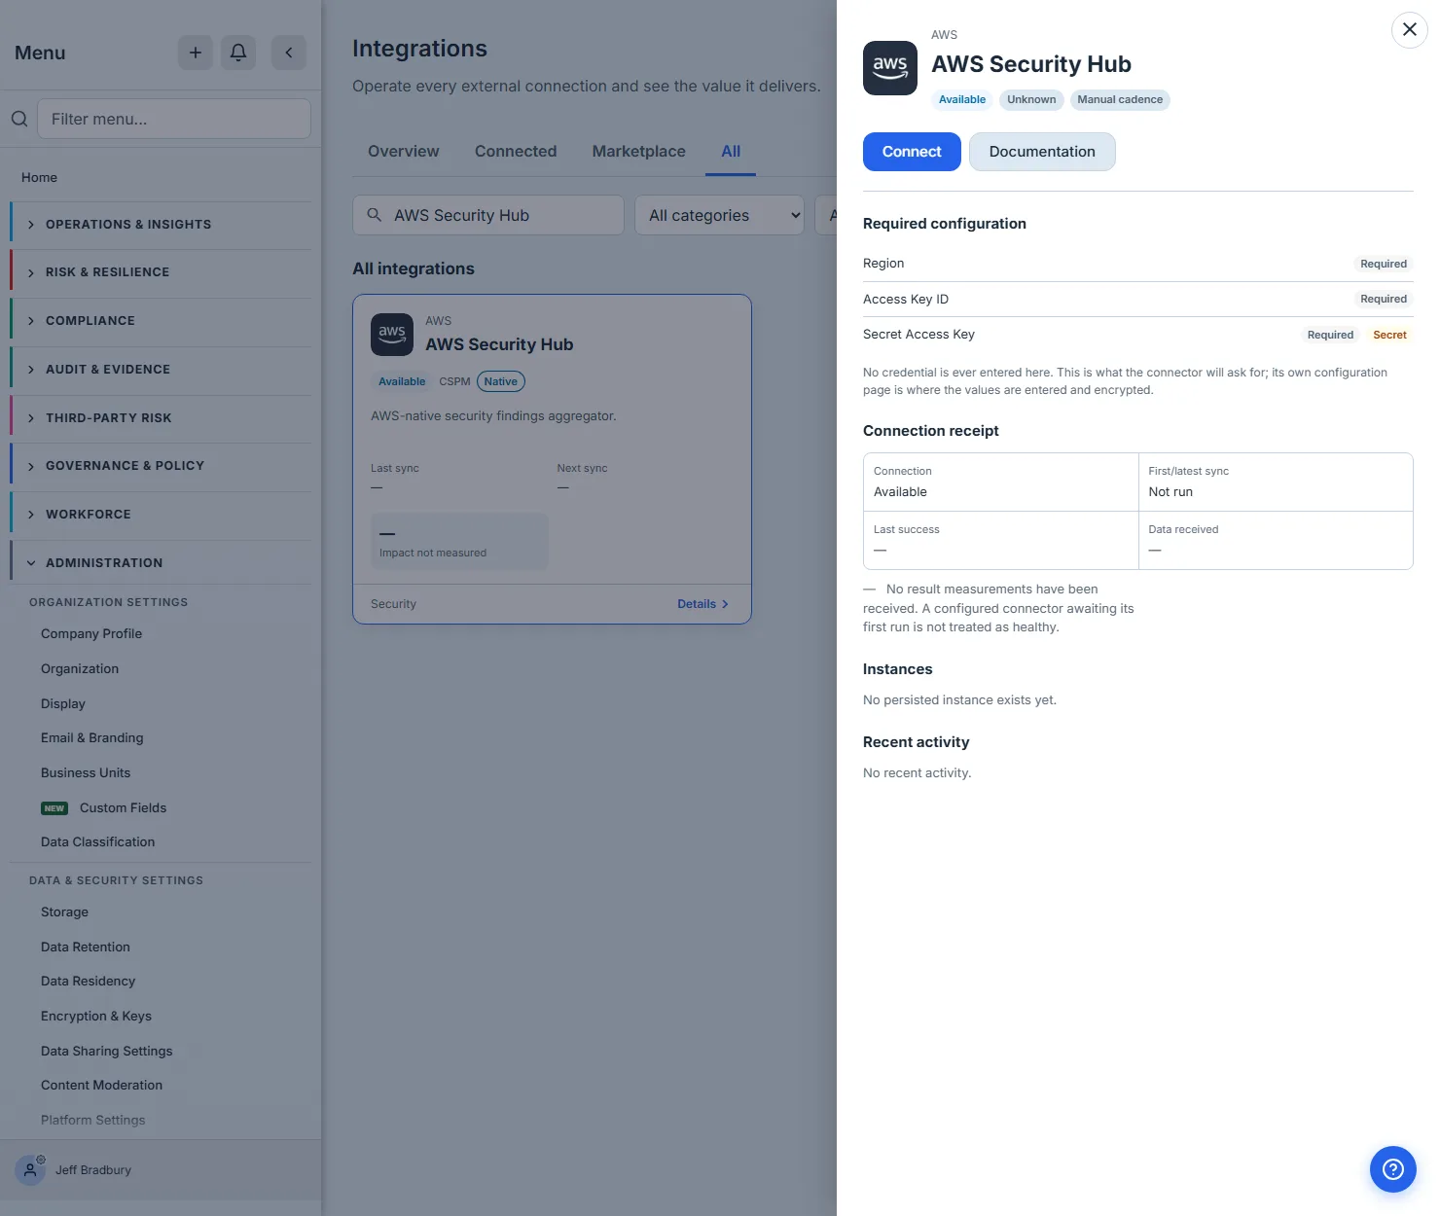Screen dimensions: 1440x1216
Task: Open Display settings
Action: click(63, 704)
